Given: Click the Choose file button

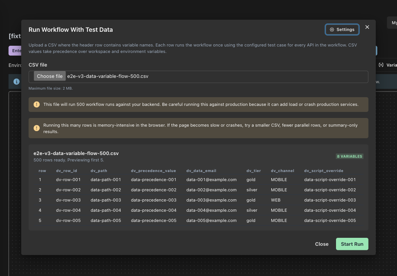Looking at the screenshot, I should point(50,76).
